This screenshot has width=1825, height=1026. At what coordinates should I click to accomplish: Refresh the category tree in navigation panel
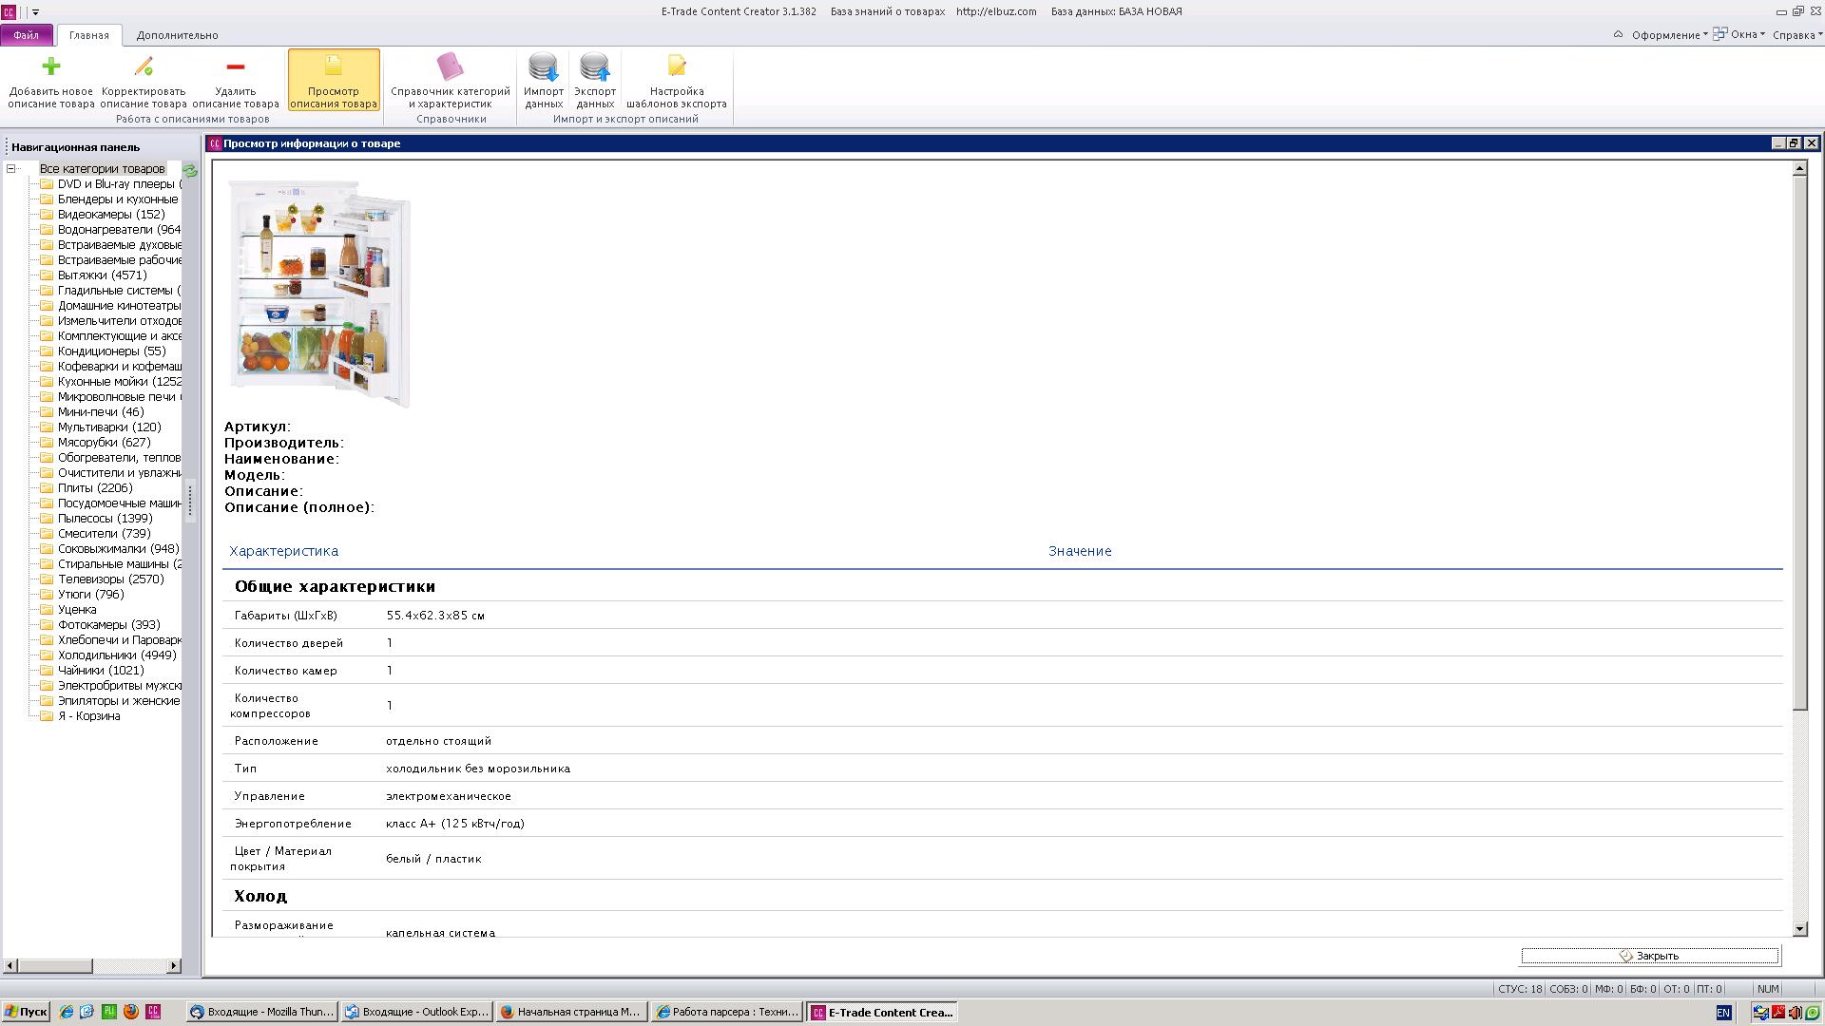(190, 170)
